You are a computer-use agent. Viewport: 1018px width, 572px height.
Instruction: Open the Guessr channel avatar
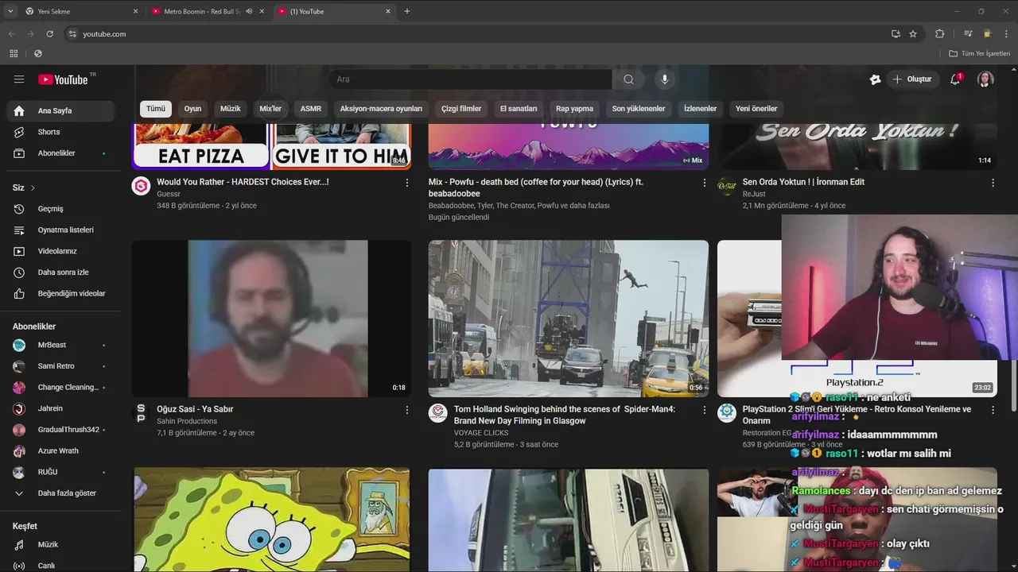pos(141,186)
